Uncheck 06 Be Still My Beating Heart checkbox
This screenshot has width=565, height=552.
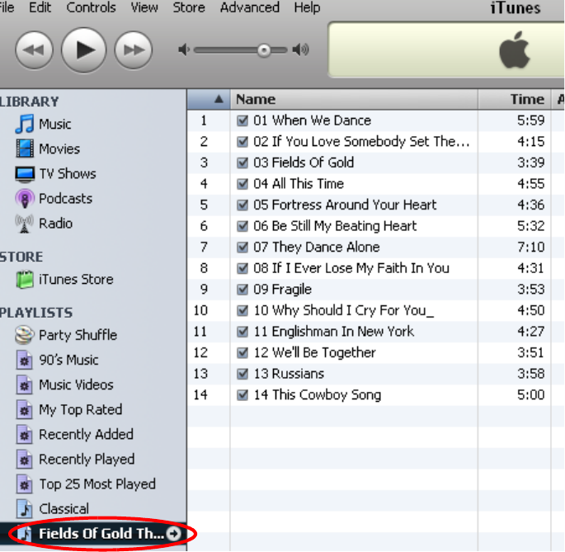tap(242, 226)
